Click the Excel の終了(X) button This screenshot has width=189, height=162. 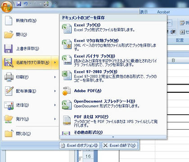[120, 145]
